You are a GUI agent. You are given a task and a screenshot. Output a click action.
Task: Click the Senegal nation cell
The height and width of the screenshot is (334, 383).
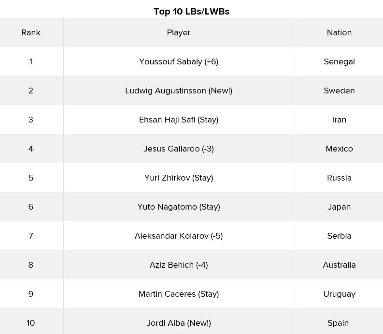(x=339, y=61)
